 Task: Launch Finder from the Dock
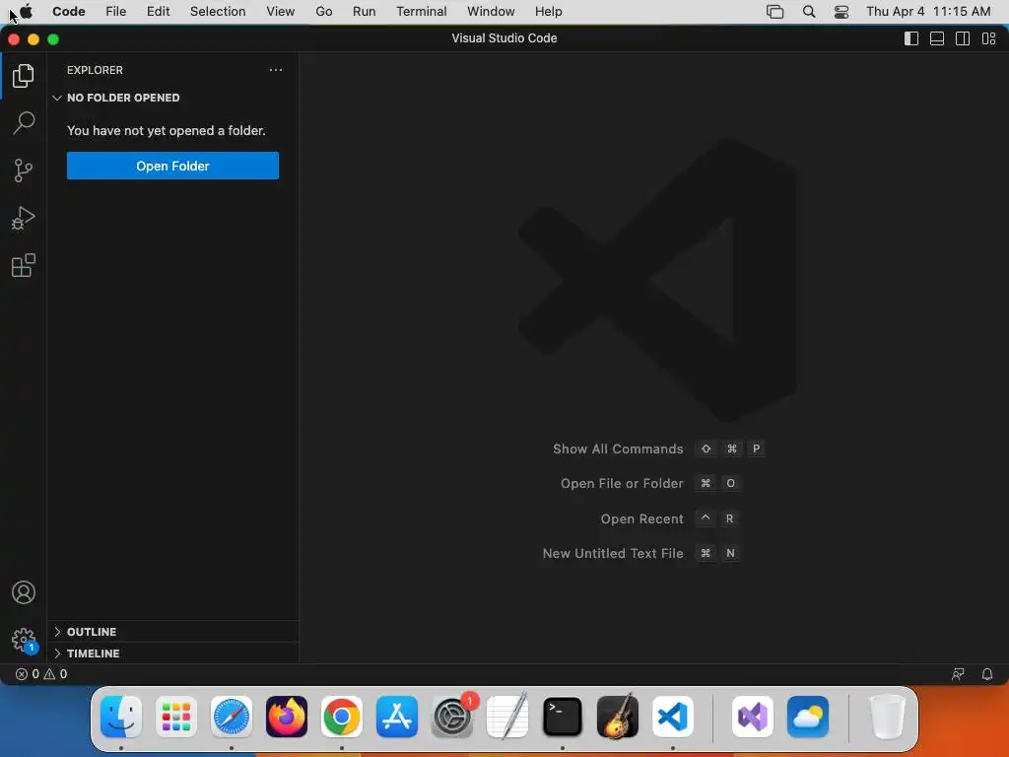coord(121,717)
